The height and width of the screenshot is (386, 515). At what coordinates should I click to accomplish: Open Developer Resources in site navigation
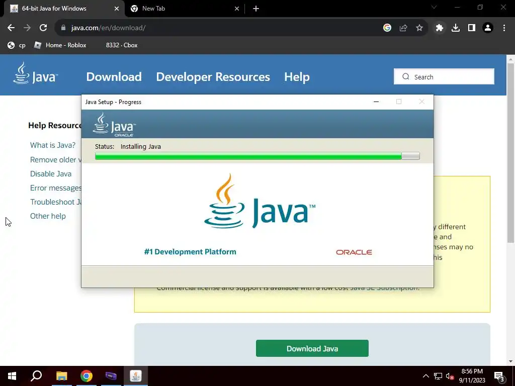click(213, 77)
